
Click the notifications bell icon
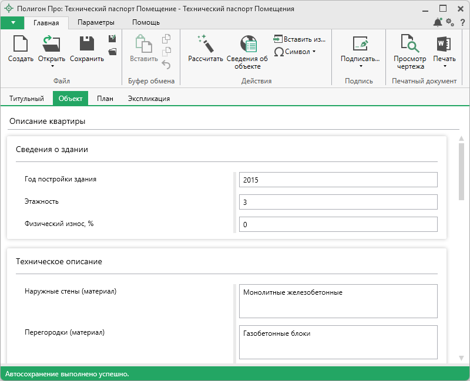(438, 22)
